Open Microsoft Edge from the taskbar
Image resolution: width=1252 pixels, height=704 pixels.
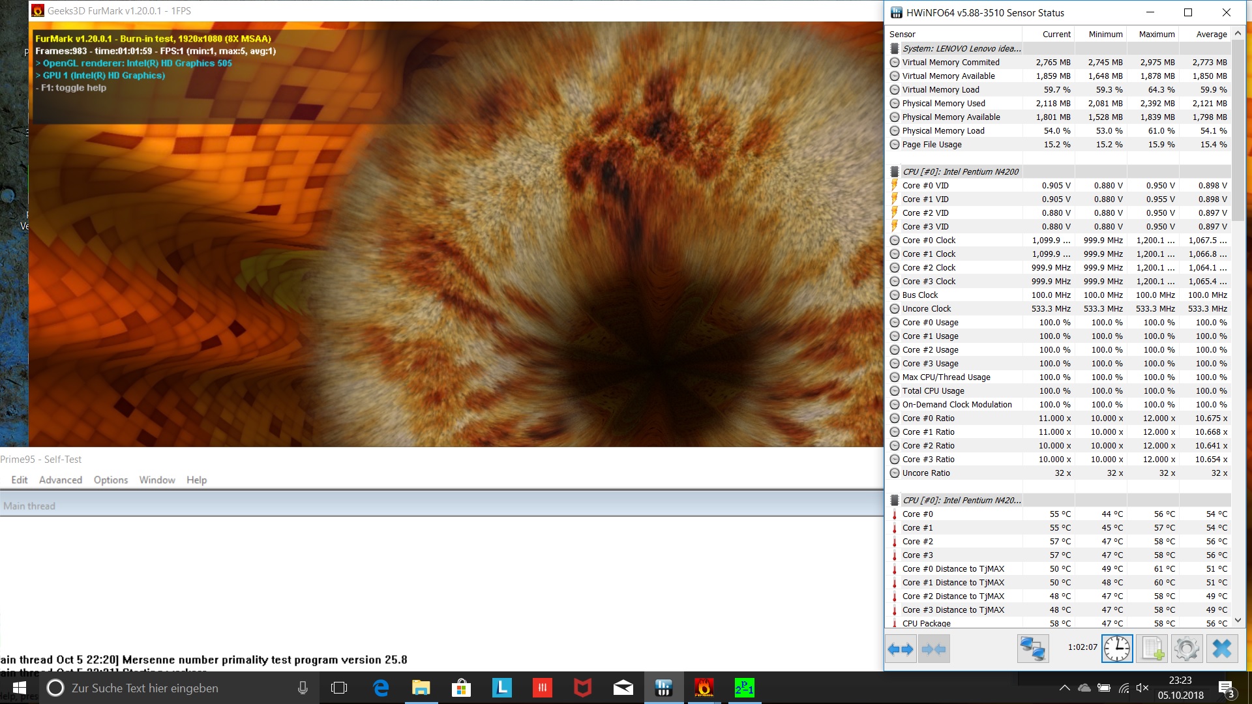tap(381, 688)
